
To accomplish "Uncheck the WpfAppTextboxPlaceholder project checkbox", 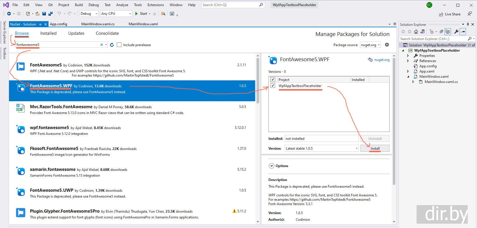I will click(x=272, y=86).
